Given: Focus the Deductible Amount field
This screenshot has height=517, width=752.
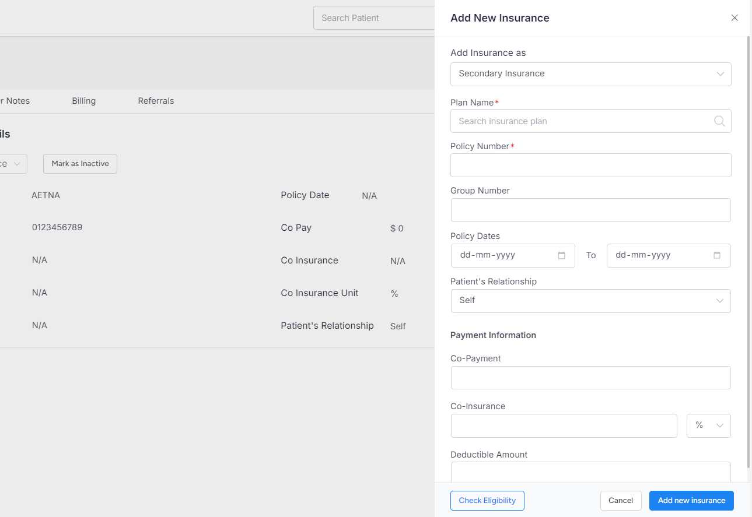Looking at the screenshot, I should pos(590,472).
